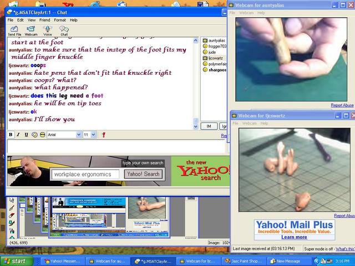Click the clock showing 3:16 PM
Screen dimensions: 355x266
click(343, 261)
